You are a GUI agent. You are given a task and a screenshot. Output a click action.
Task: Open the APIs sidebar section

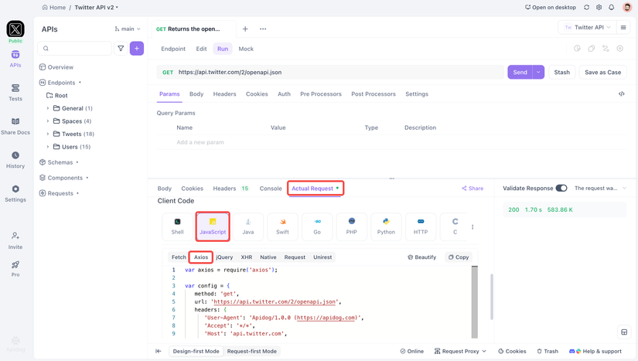(15, 59)
